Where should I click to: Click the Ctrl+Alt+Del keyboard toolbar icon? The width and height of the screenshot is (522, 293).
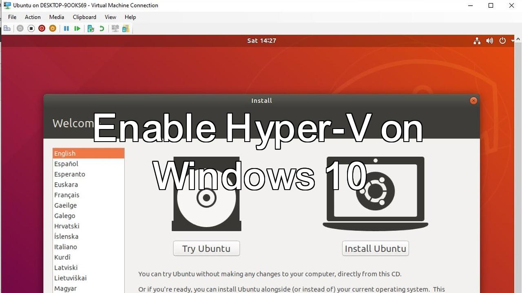7,28
